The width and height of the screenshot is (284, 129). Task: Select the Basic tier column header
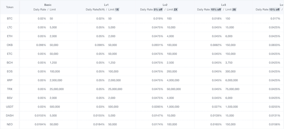click(x=48, y=5)
